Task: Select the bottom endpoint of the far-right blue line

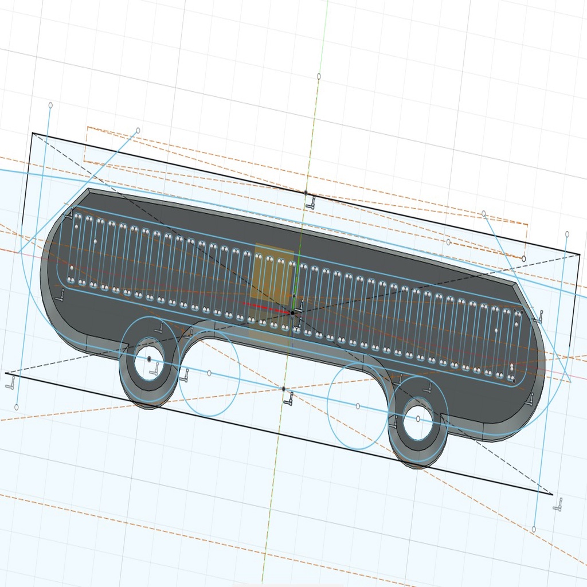Action: pos(534,529)
